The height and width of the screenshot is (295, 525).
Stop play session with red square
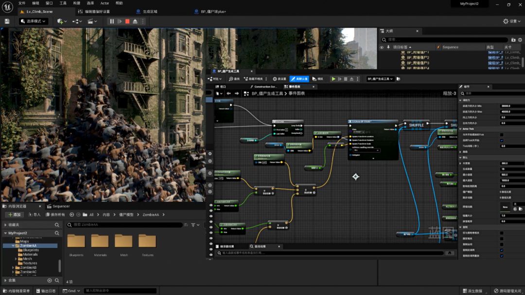127,21
